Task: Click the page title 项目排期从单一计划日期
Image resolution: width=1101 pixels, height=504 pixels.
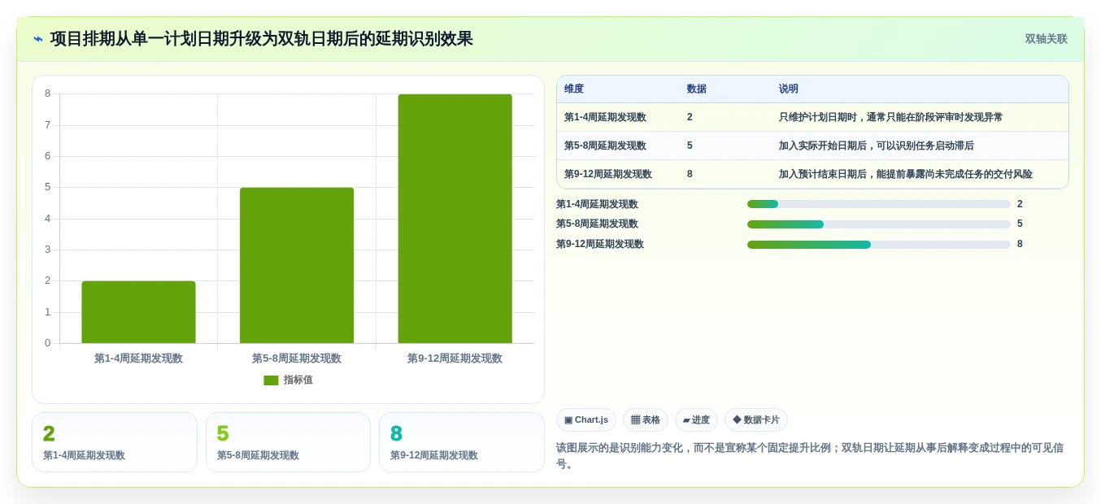Action: point(261,39)
